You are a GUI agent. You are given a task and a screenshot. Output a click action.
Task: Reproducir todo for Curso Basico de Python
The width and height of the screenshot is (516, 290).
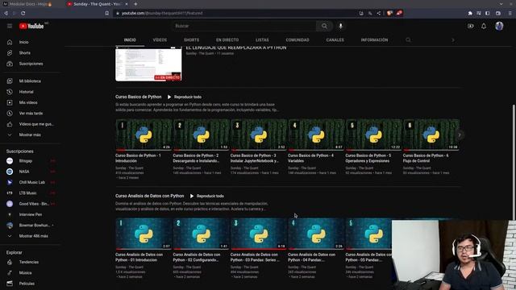coord(185,97)
